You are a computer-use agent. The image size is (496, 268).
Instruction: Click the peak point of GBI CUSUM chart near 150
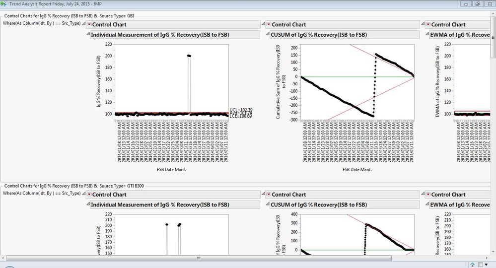tap(376, 55)
